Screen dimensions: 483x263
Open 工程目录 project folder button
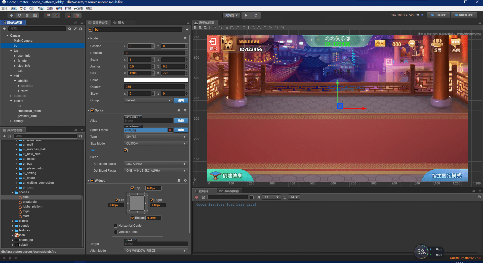pos(438,15)
